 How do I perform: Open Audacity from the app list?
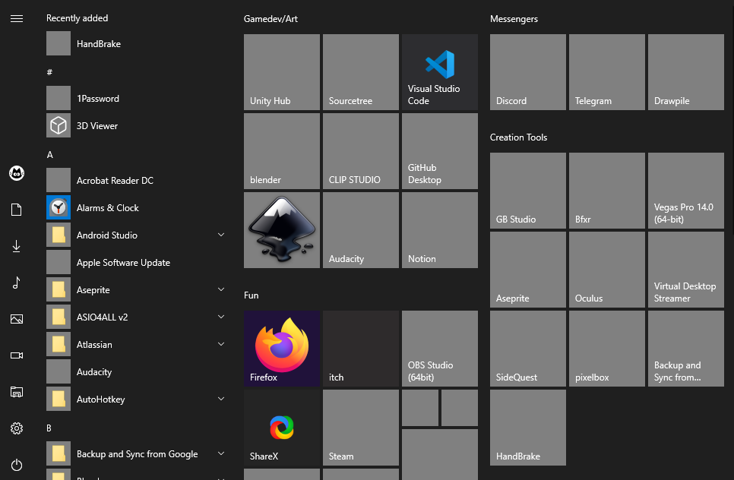click(x=136, y=372)
